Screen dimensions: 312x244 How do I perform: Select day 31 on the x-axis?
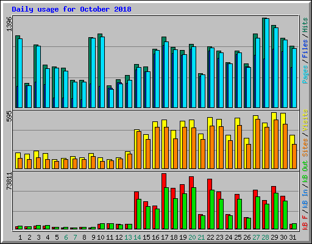[x=292, y=237]
